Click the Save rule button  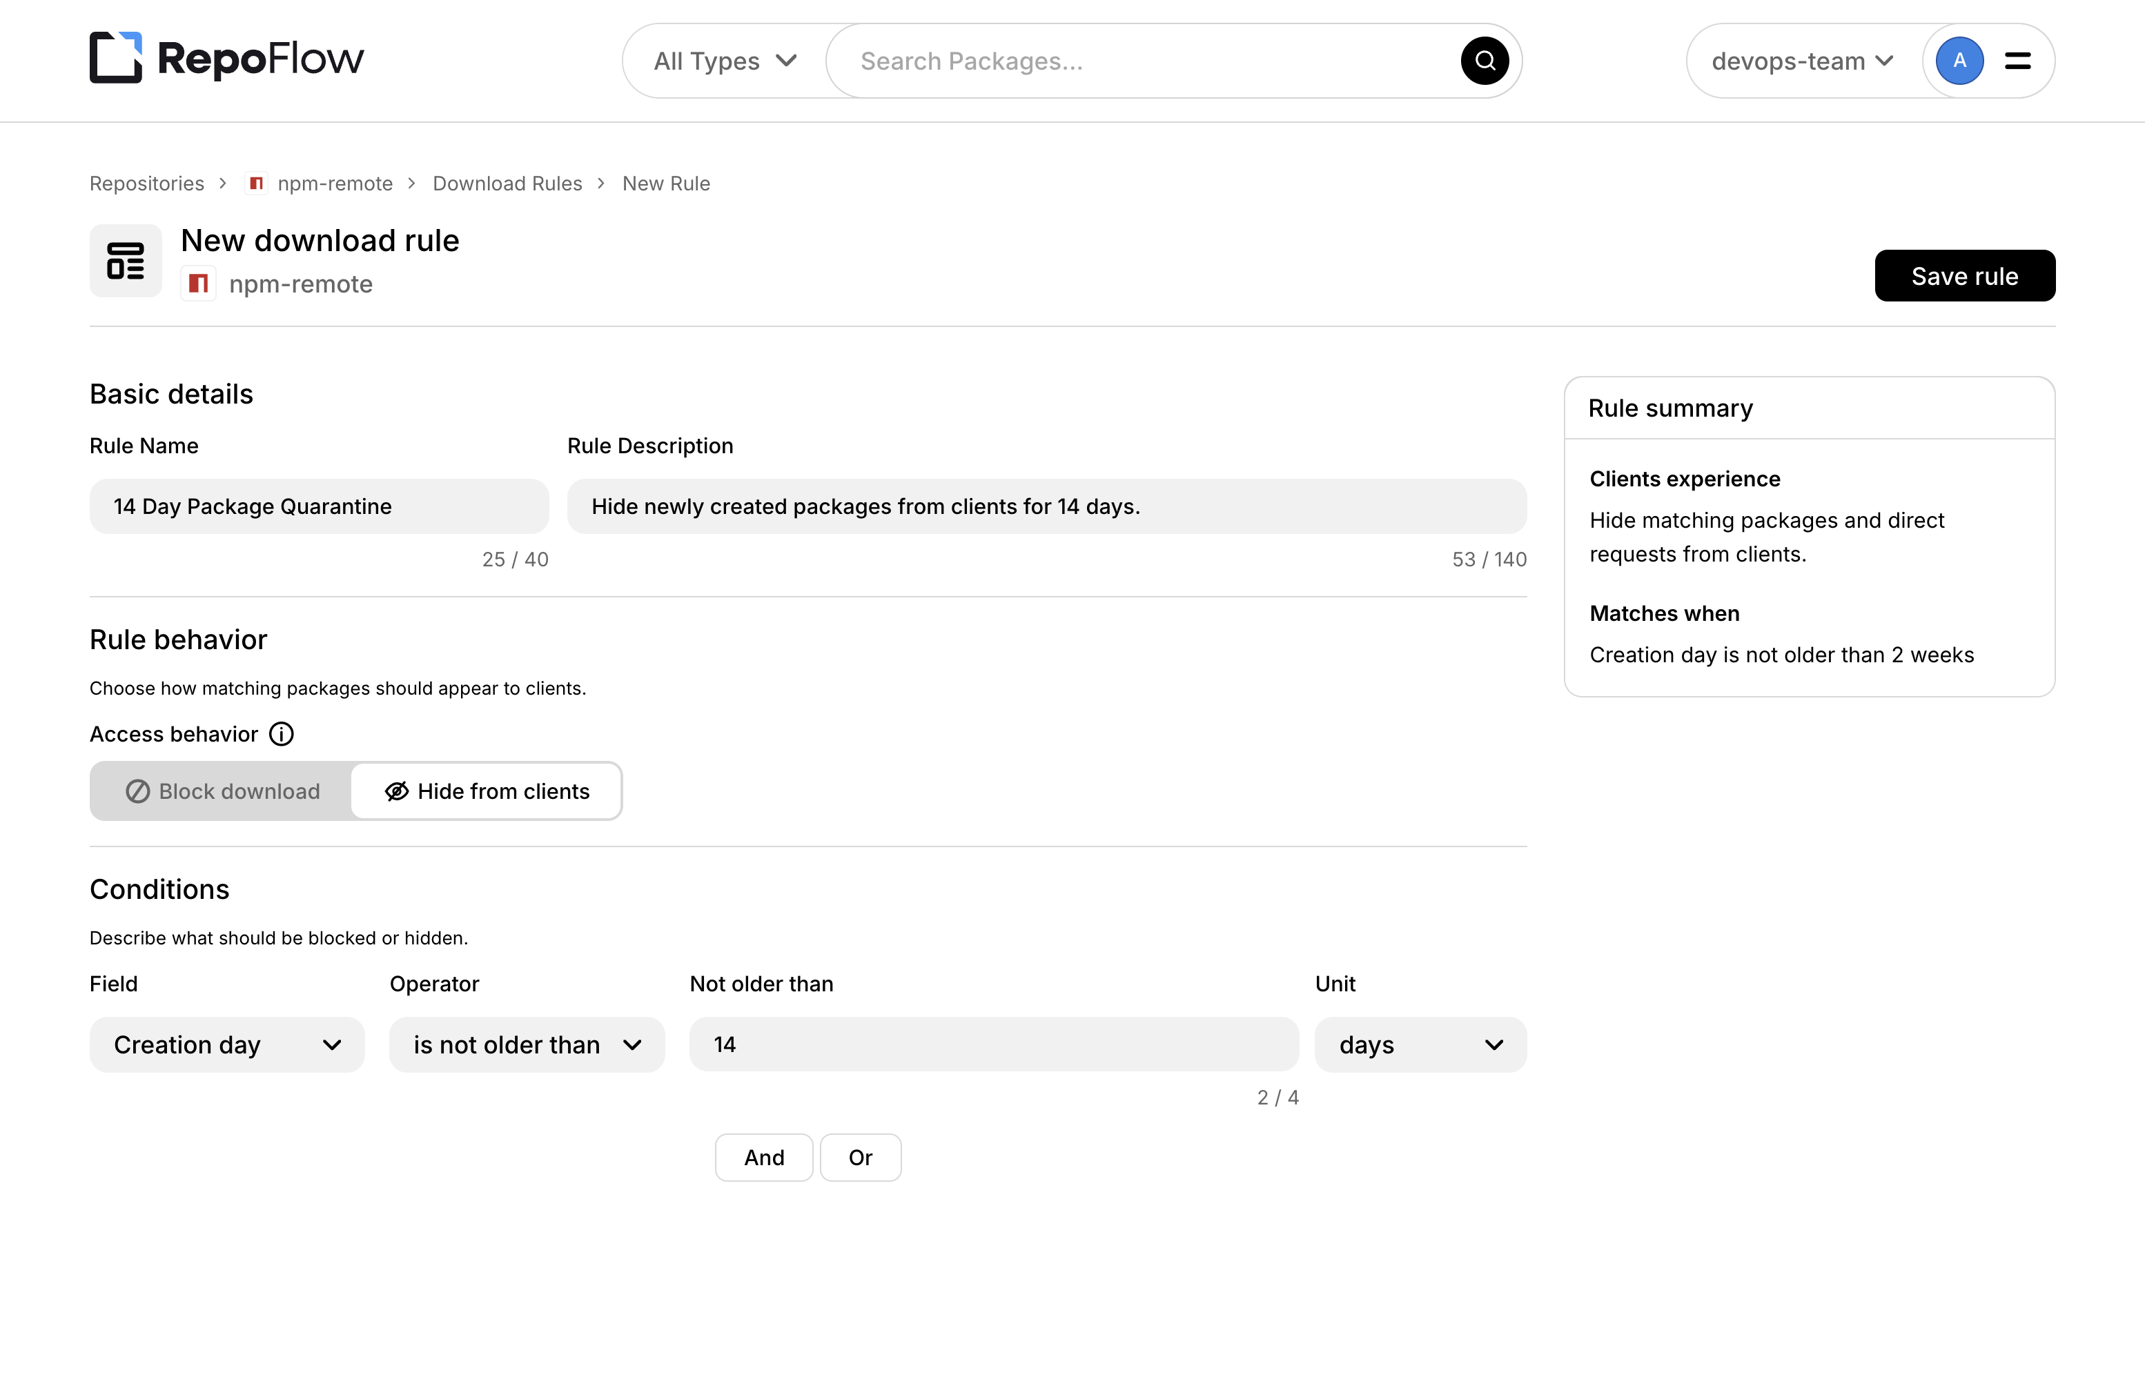pyautogui.click(x=1965, y=276)
